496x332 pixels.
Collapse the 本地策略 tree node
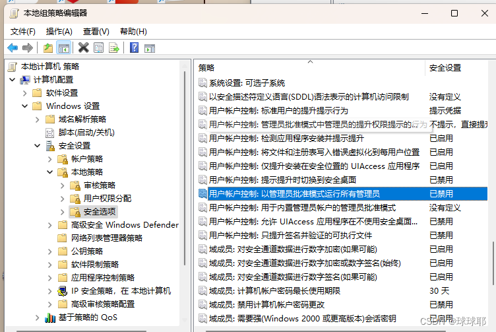pos(50,172)
